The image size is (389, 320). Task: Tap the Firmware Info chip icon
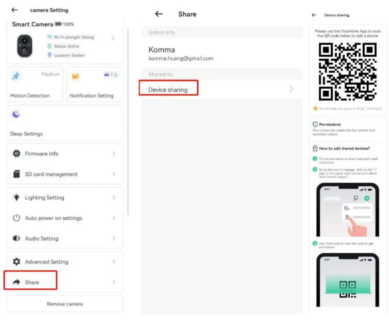pos(17,154)
